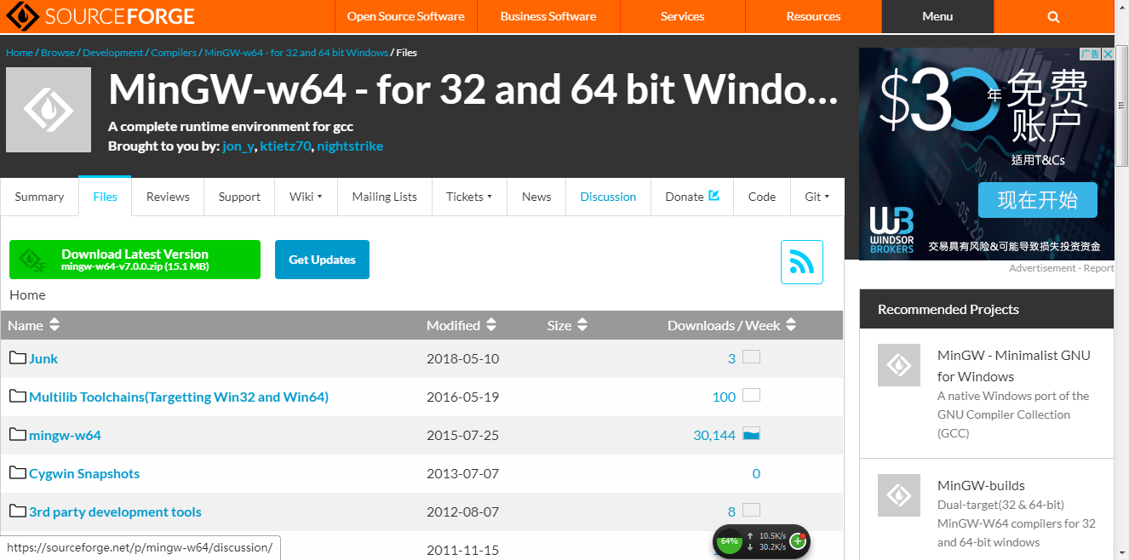This screenshot has width=1129, height=560.
Task: Open the Junk folder link
Action: [x=43, y=358]
